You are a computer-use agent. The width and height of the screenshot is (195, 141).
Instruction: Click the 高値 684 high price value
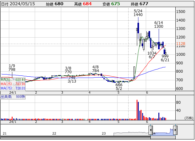pyautogui.click(x=82, y=4)
